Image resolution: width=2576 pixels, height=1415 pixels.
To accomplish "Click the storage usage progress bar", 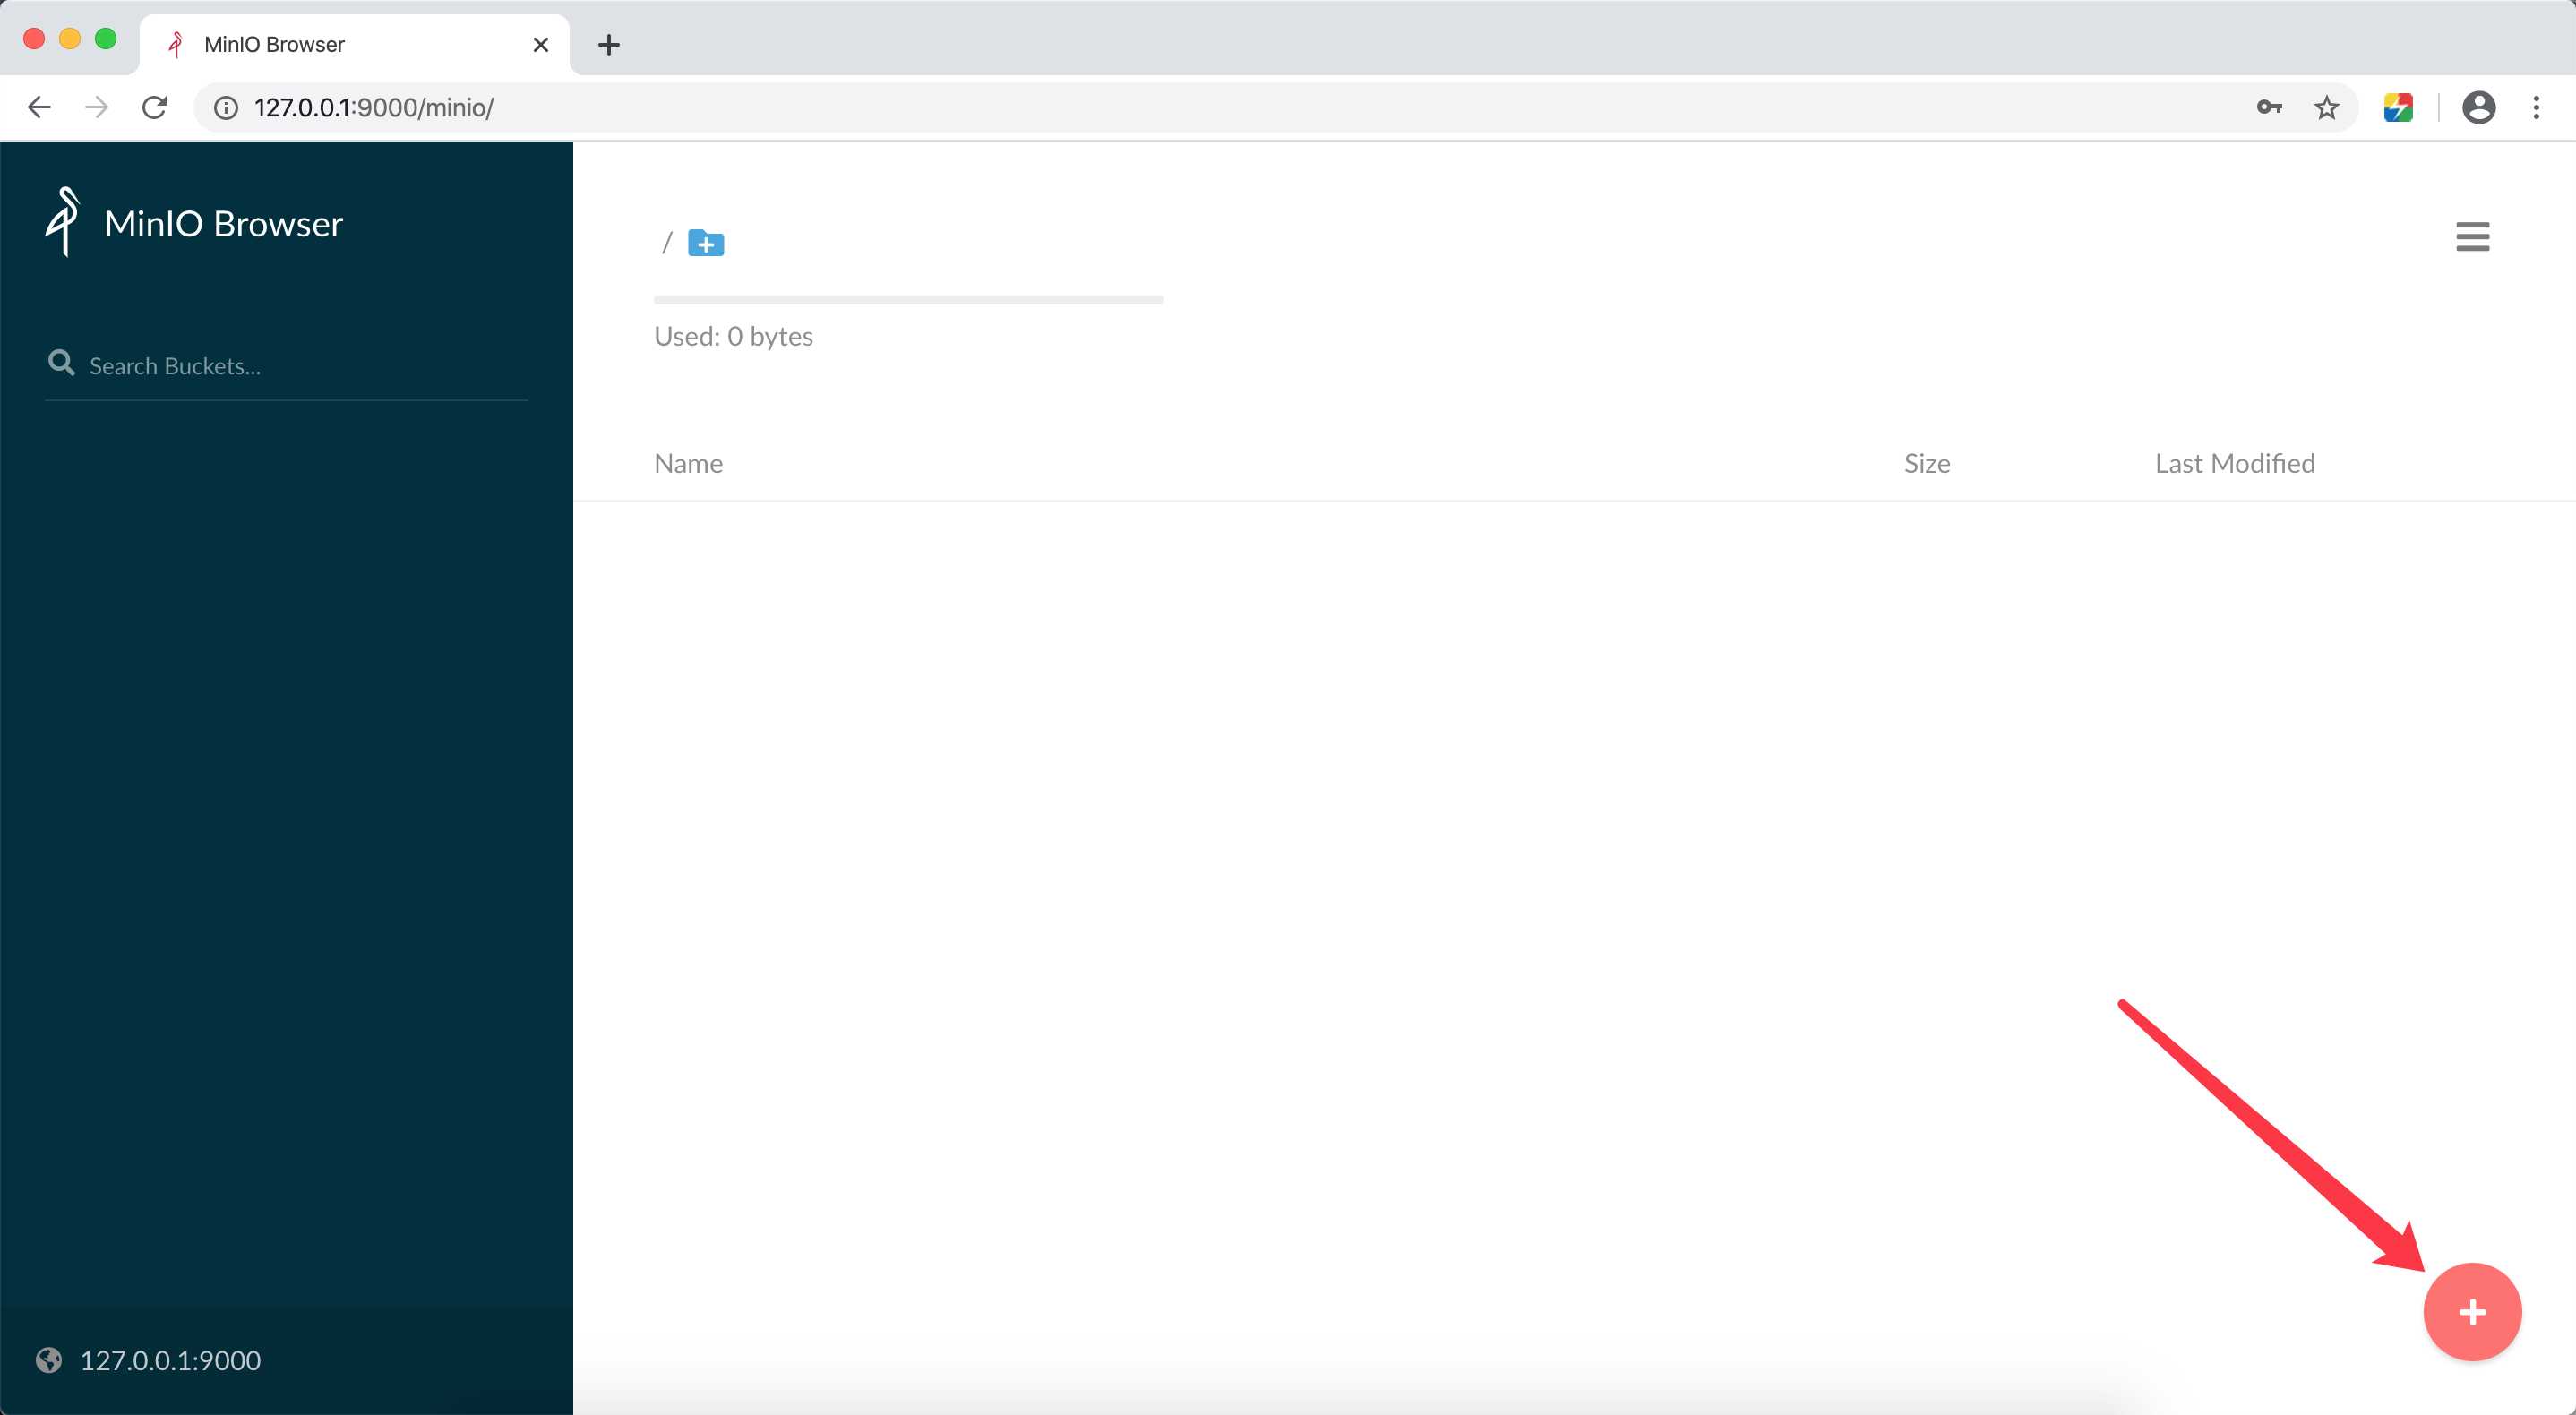I will [x=908, y=298].
